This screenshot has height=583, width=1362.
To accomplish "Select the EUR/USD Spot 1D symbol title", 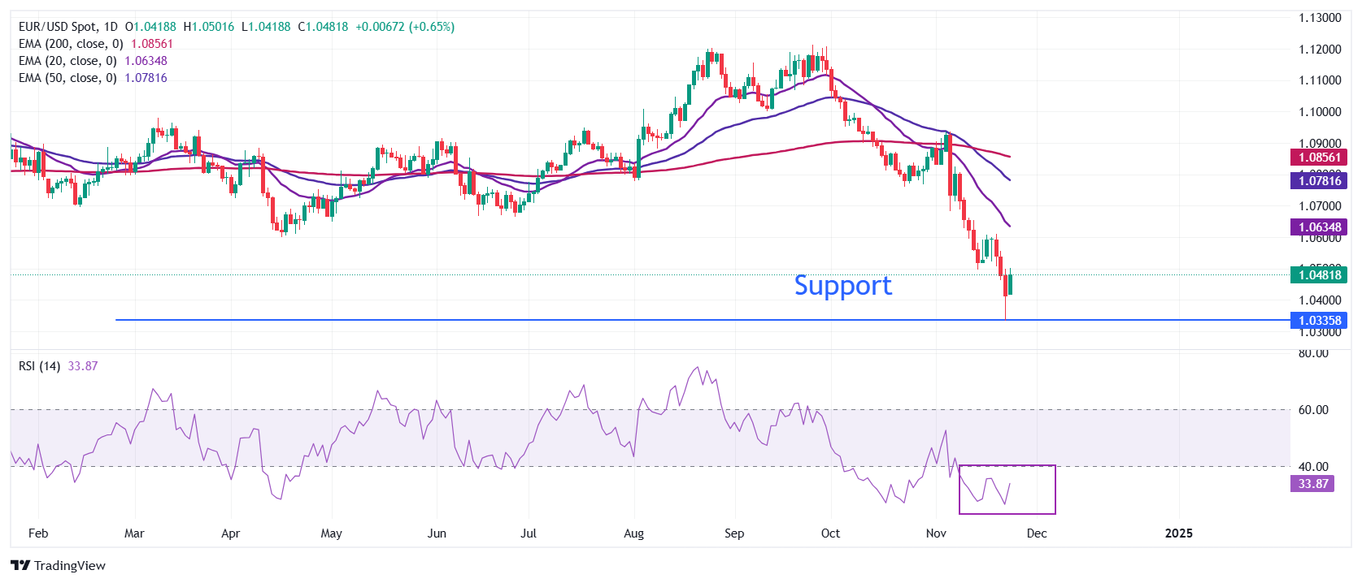I will tap(67, 27).
